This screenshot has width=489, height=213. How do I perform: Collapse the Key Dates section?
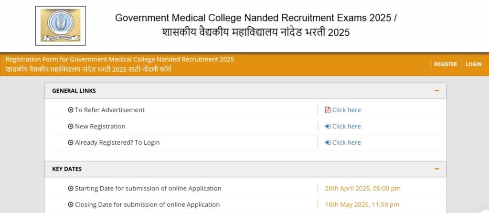437,169
